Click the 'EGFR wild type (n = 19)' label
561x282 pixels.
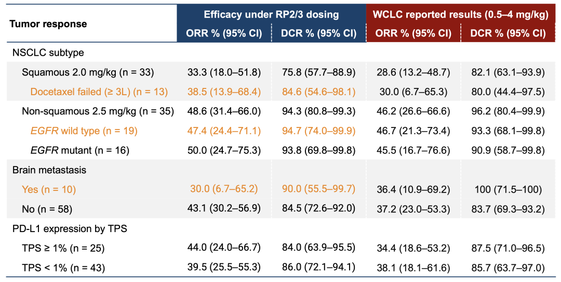pos(84,131)
